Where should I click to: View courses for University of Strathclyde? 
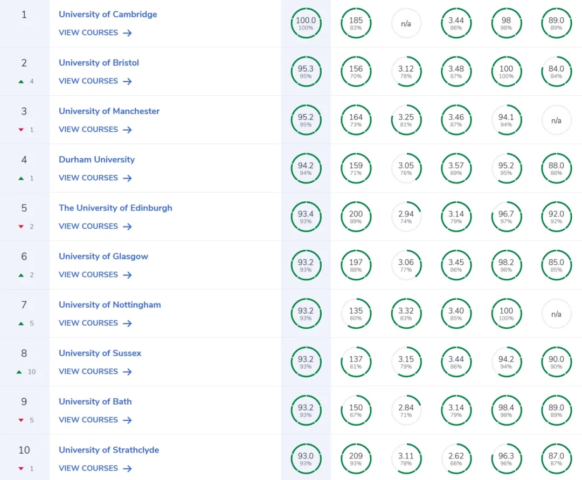pyautogui.click(x=95, y=469)
